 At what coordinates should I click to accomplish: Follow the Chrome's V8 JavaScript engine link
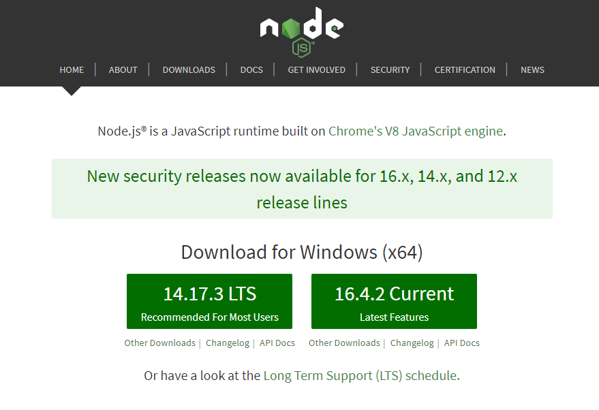415,131
